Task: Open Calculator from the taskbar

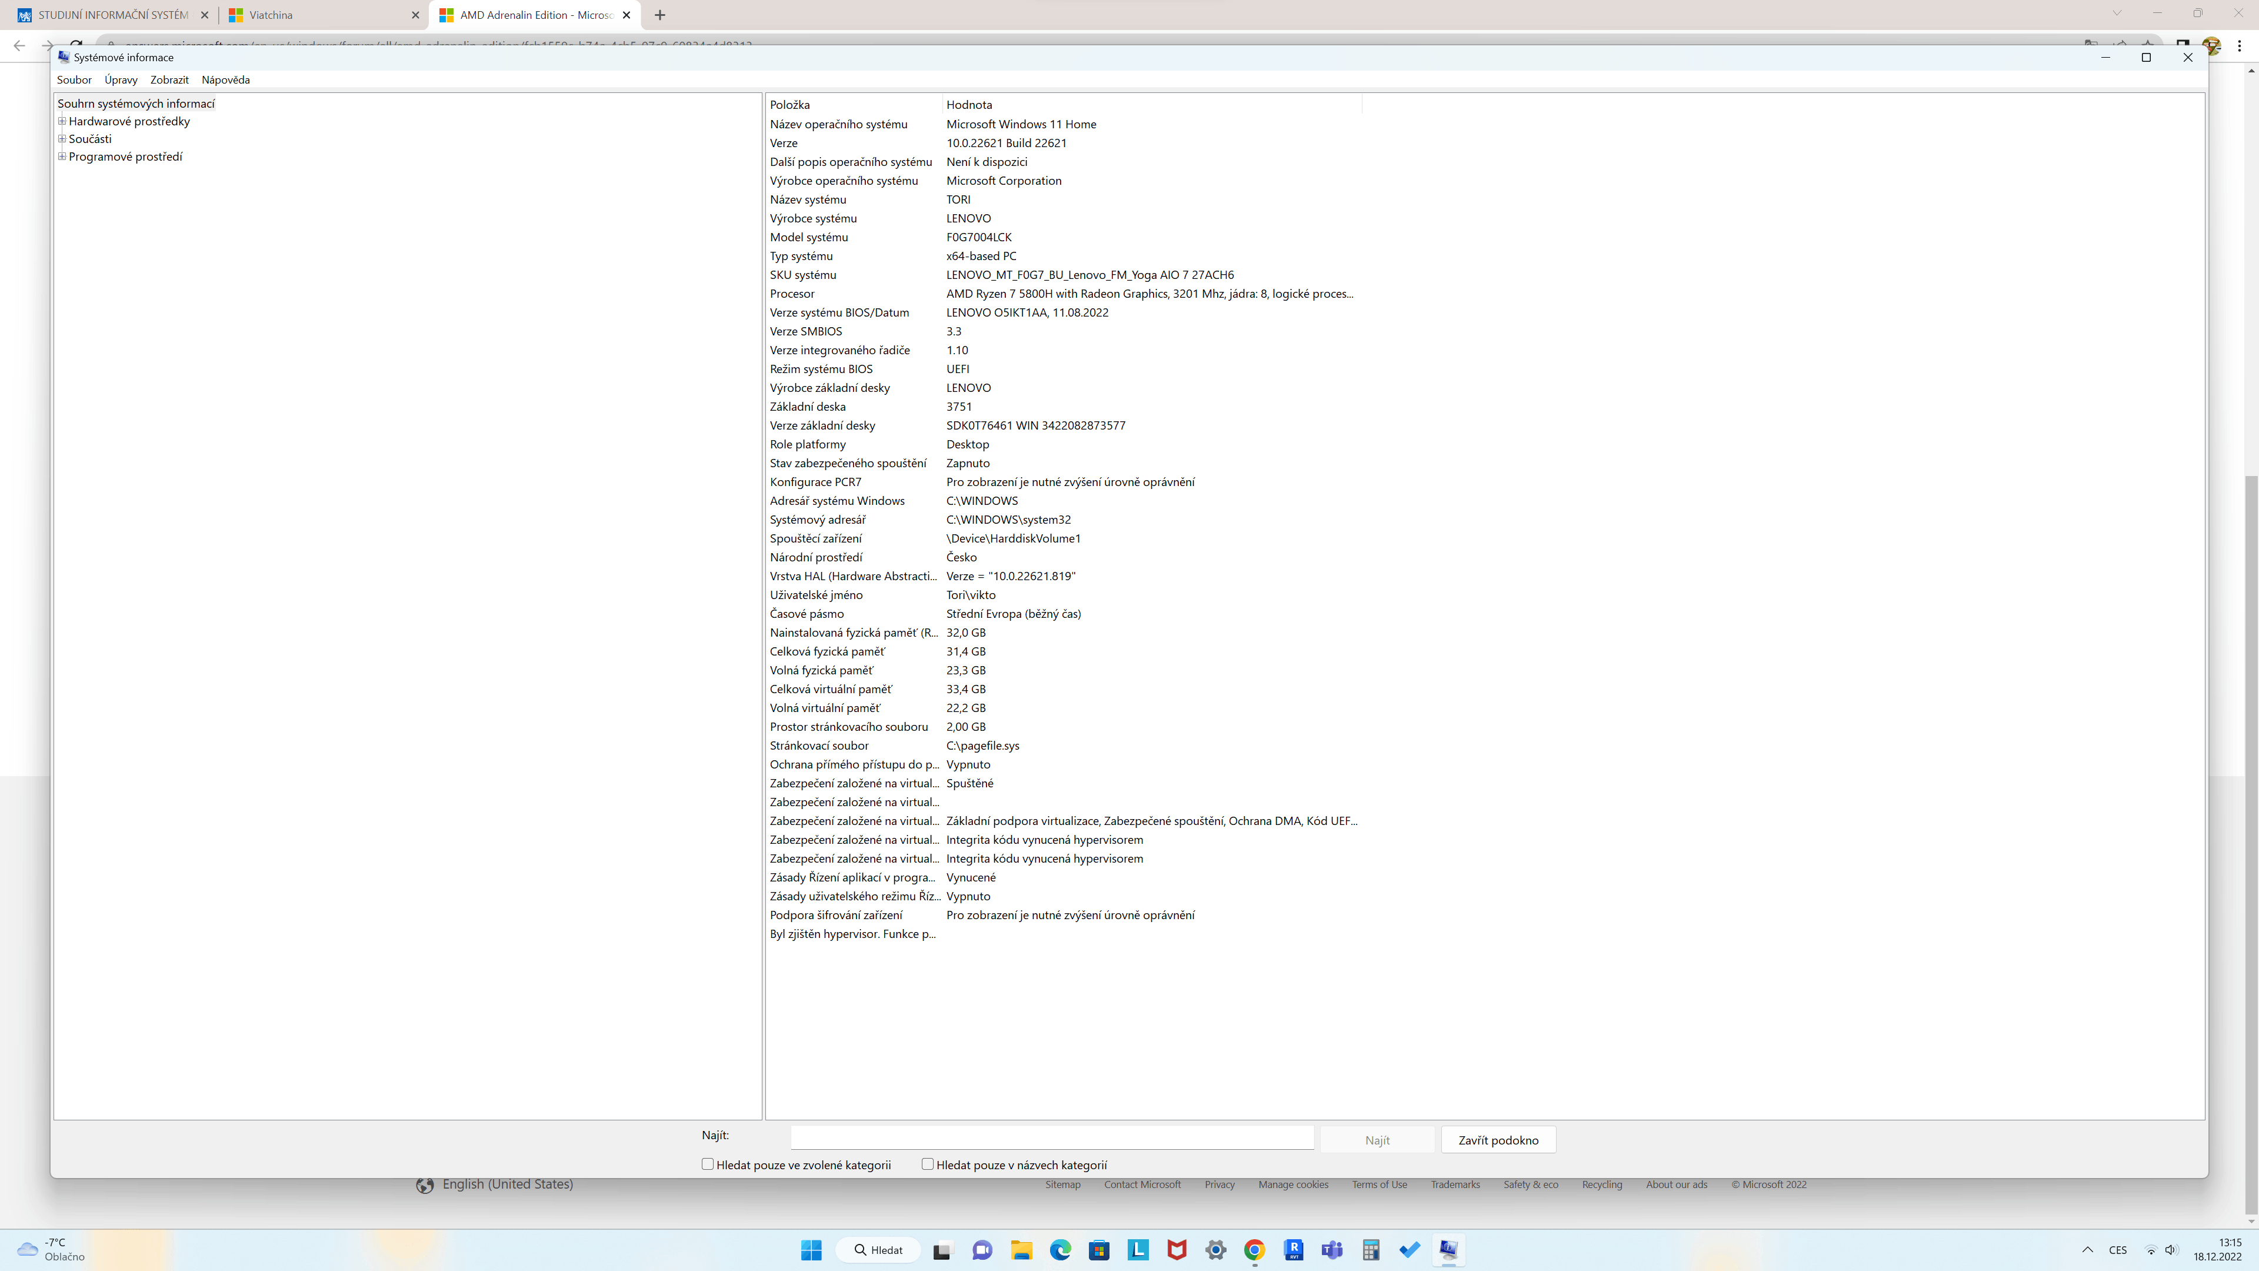Action: (1371, 1250)
